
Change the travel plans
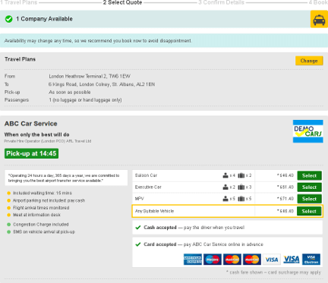pyautogui.click(x=309, y=61)
